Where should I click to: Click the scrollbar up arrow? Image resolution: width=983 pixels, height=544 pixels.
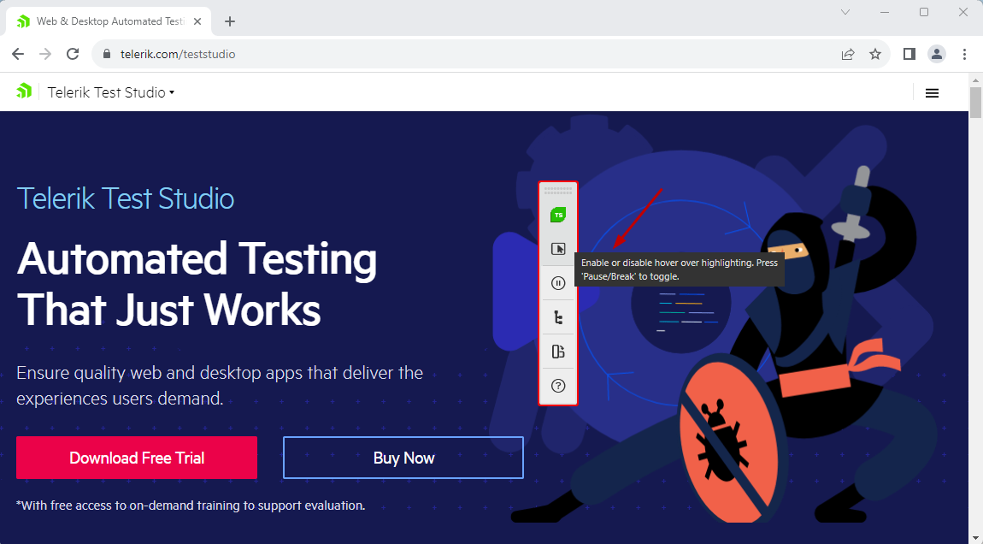click(975, 80)
